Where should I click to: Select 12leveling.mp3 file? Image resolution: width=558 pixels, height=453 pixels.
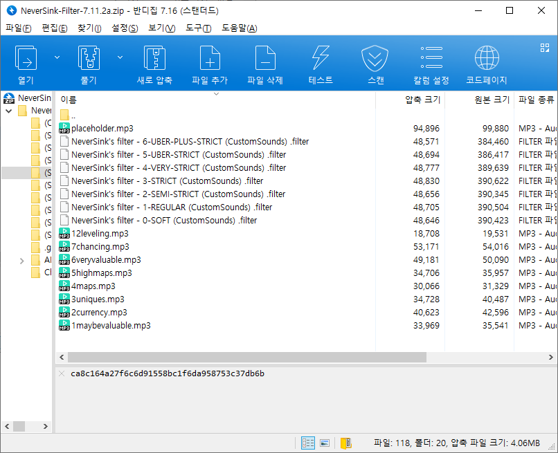point(93,234)
